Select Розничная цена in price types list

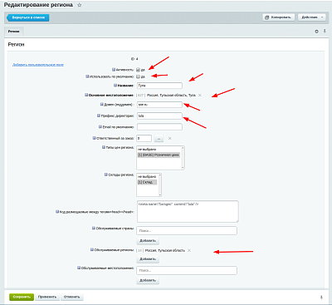[159, 155]
